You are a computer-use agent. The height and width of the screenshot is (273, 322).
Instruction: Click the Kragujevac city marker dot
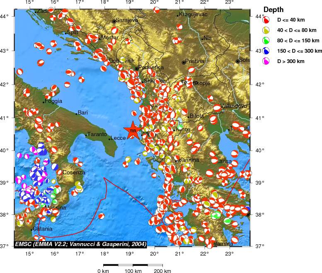tap(178, 16)
